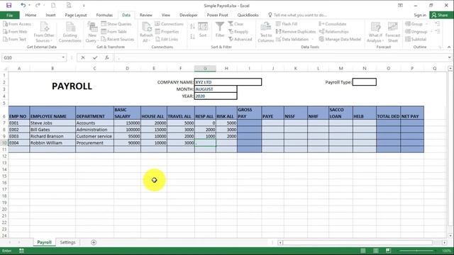Select the XYZ LTD company name cell
This screenshot has width=454, height=255.
click(228, 82)
